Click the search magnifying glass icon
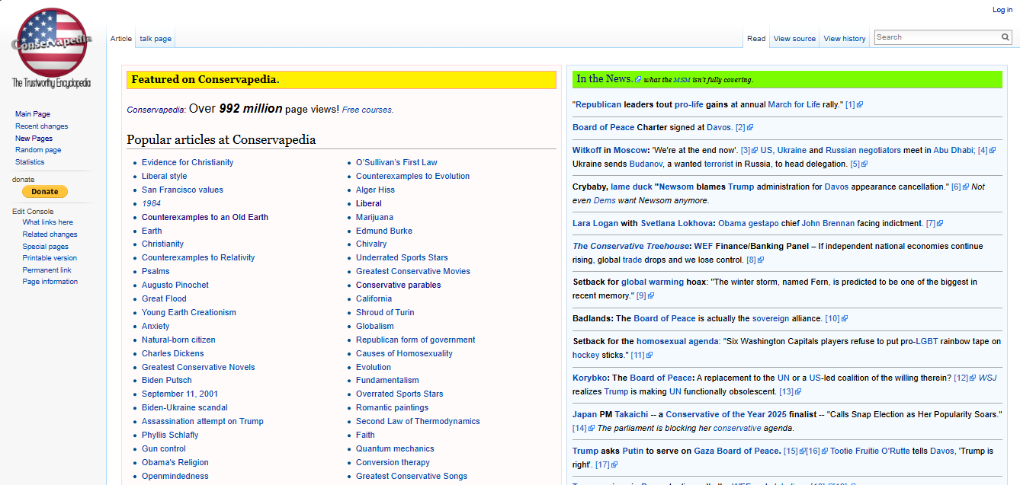 tap(1006, 37)
